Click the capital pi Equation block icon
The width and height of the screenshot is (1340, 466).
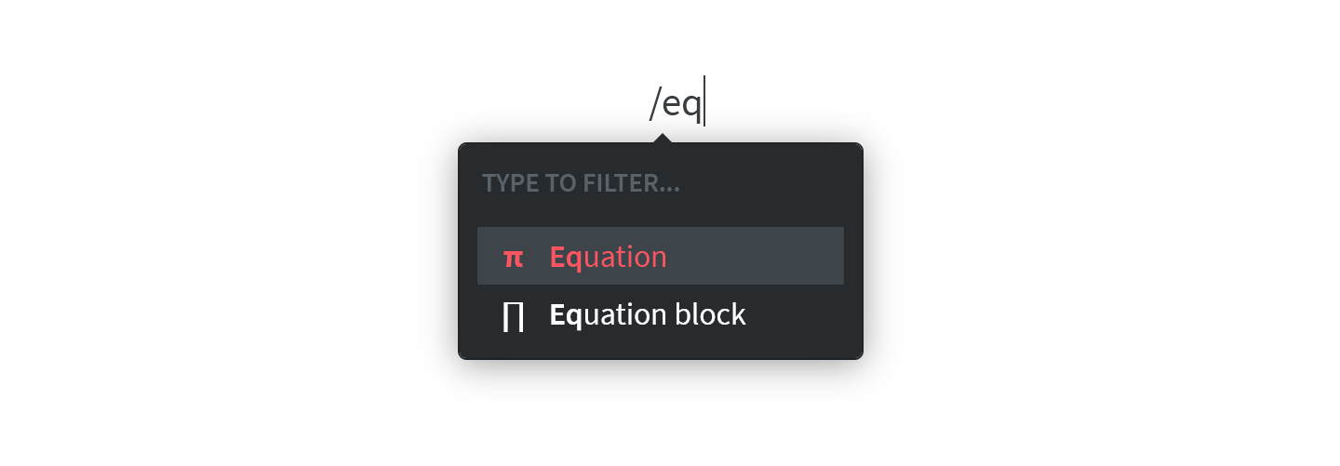coord(513,316)
